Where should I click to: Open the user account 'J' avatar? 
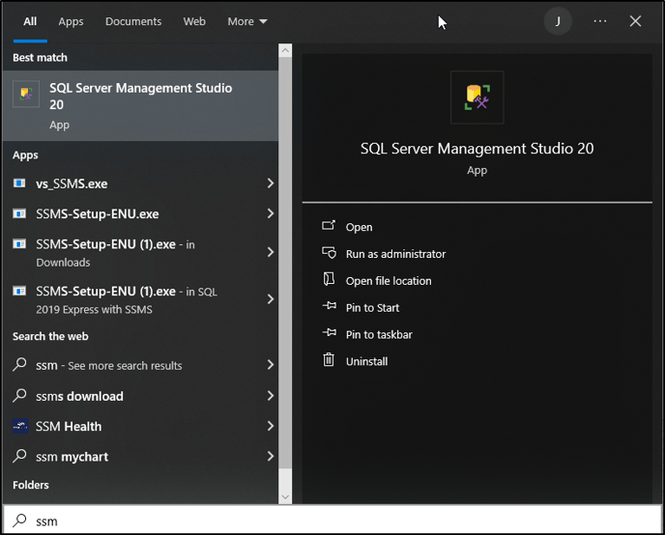(x=558, y=21)
